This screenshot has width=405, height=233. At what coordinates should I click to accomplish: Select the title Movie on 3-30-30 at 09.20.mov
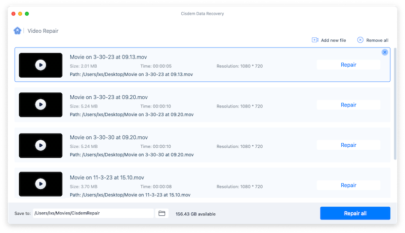109,137
